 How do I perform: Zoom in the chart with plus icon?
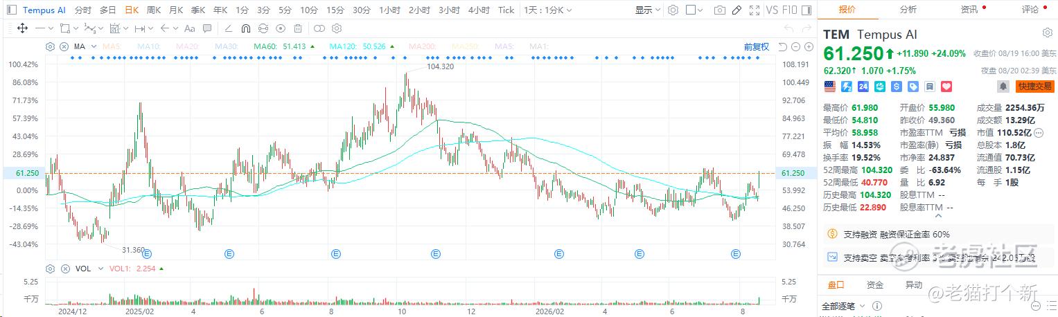point(808,46)
